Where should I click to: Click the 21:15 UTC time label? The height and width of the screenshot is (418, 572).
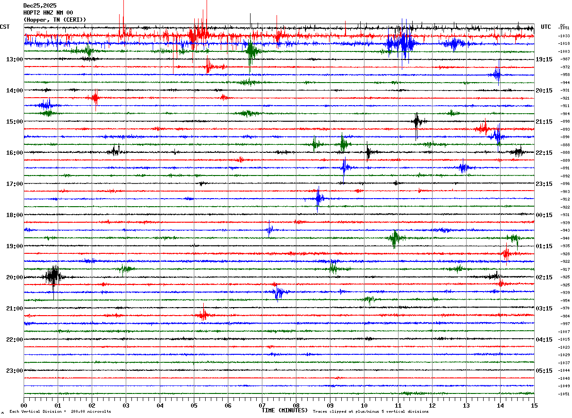[544, 122]
